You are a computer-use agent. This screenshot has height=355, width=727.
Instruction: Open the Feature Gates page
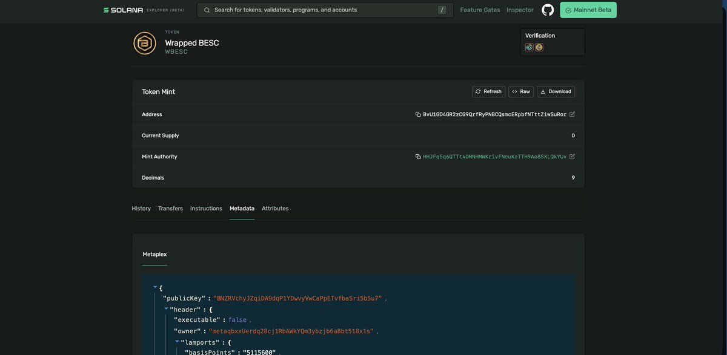point(480,10)
